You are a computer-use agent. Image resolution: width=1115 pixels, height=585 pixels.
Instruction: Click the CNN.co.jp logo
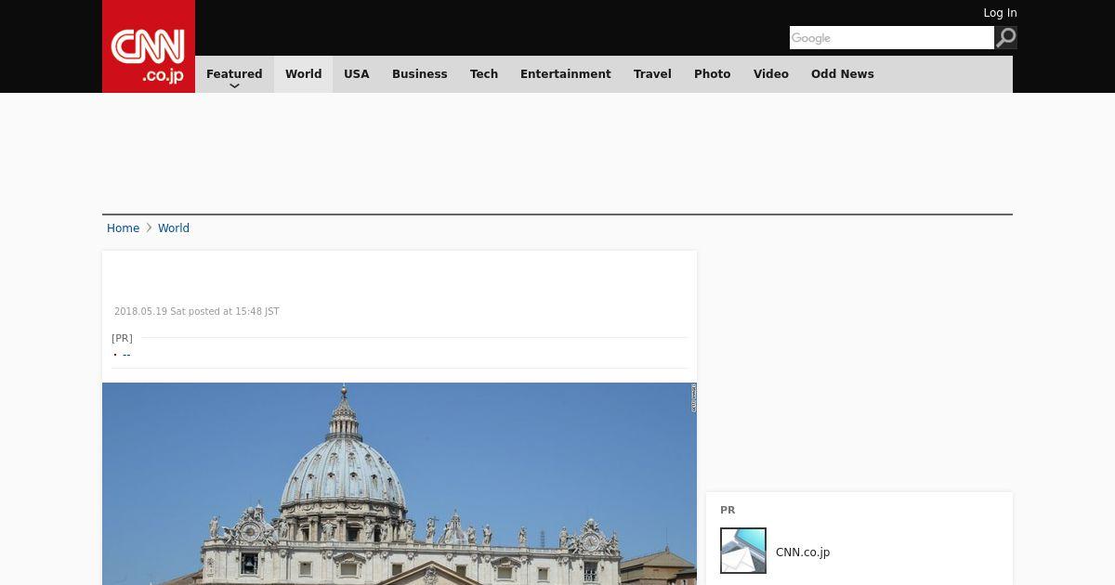tap(149, 46)
